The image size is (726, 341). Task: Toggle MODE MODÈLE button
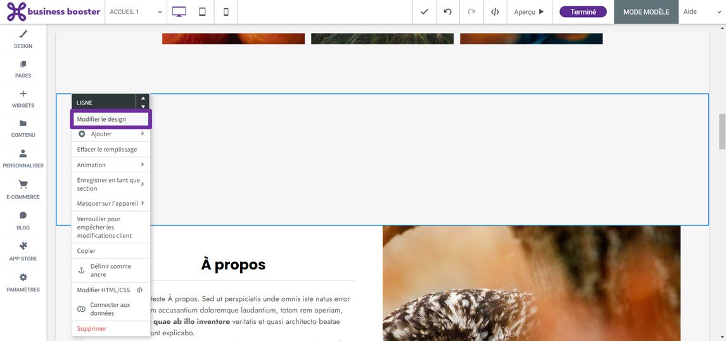[x=646, y=12]
